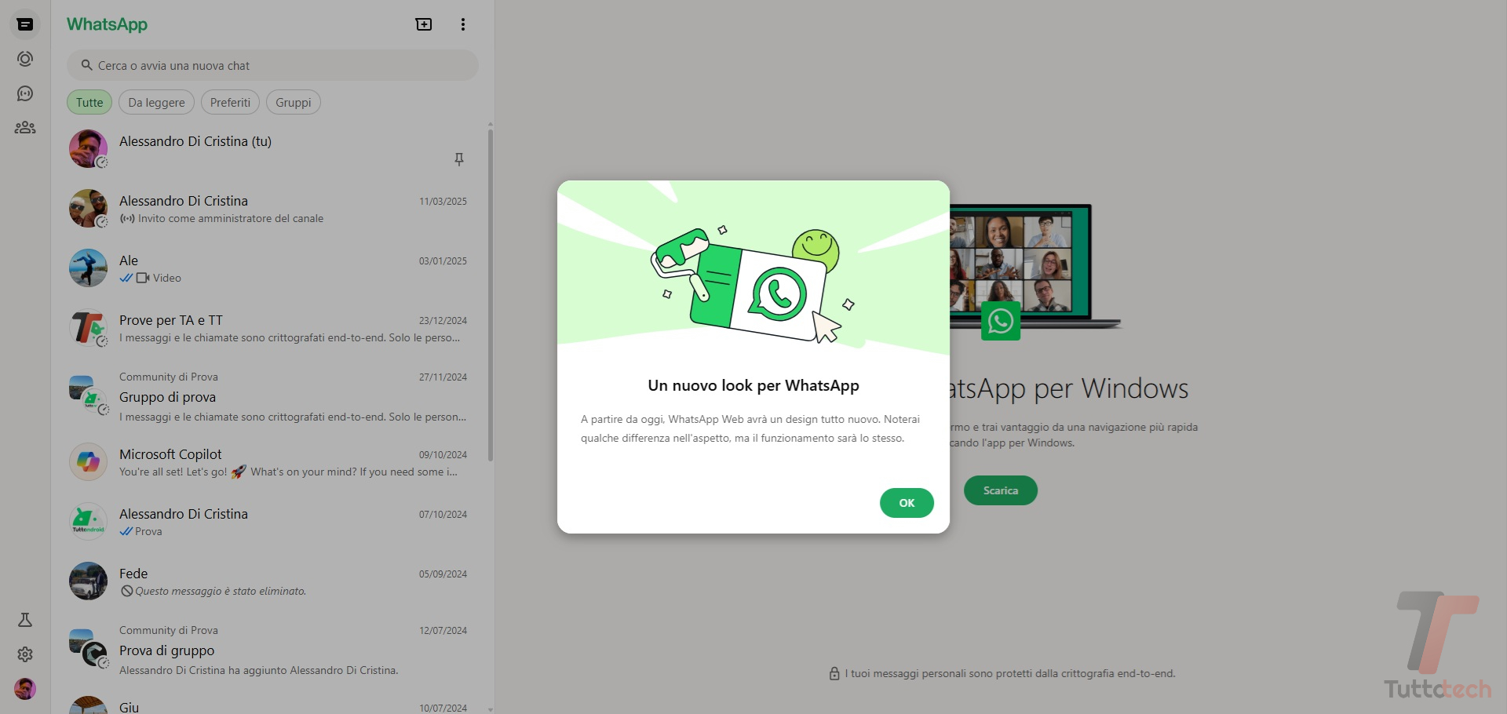The image size is (1507, 714).
Task: Filter chats by Da leggere
Action: pos(156,103)
